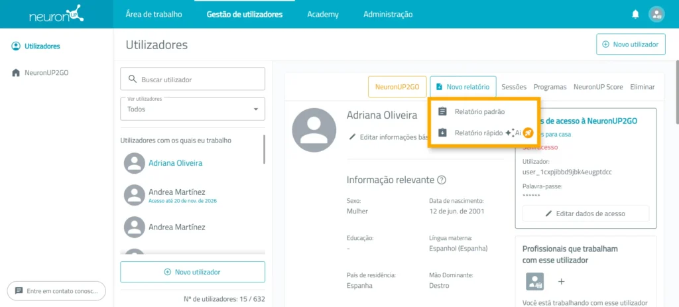The image size is (679, 307).
Task: Click the second Andrea Martínez avatar
Action: coord(134,227)
